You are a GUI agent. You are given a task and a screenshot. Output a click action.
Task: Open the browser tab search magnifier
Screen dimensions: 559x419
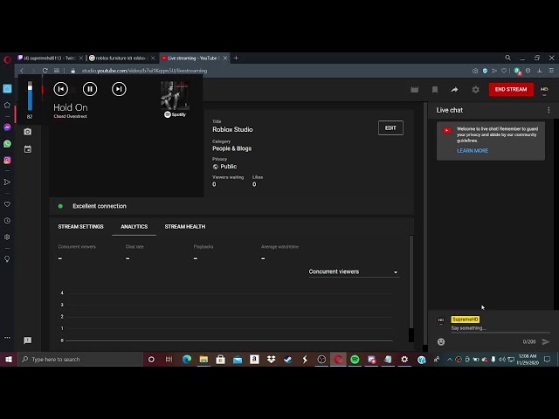(x=508, y=58)
